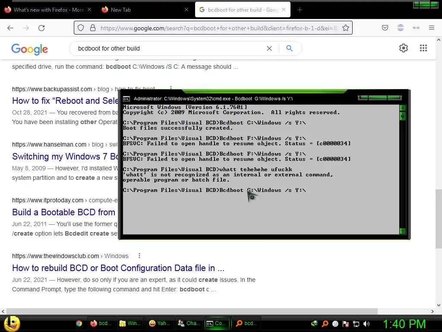Screen dimensions: 442x332
Task: Click the 'Boot files successfully created.' line
Action: click(178, 128)
